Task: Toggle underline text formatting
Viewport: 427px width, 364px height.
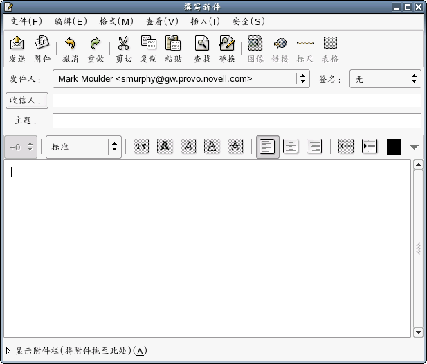Action: click(212, 146)
